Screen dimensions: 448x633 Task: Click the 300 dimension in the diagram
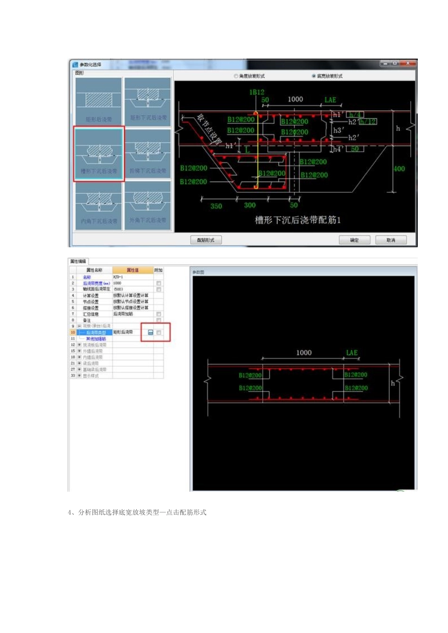[250, 205]
